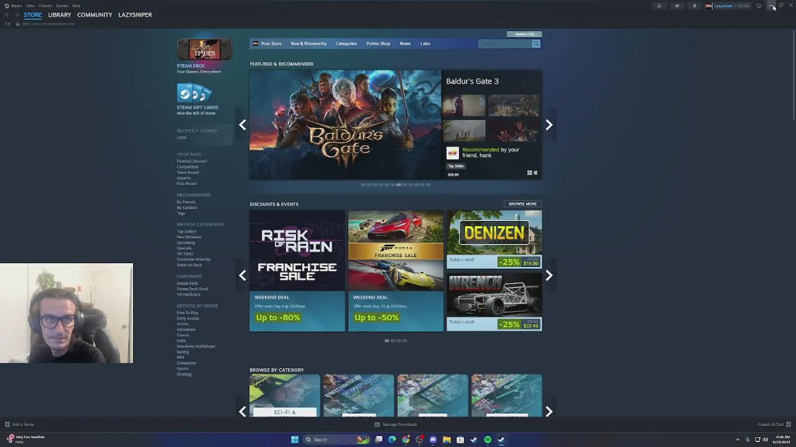The image size is (796, 447).
Task: Click the store search magnifier icon
Action: (536, 43)
